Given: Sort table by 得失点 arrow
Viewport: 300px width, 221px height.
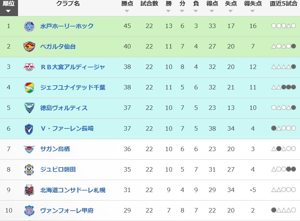Looking at the screenshot, I should coord(253,11).
